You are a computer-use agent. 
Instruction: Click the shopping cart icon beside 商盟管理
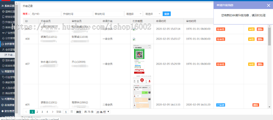[x=2, y=71]
